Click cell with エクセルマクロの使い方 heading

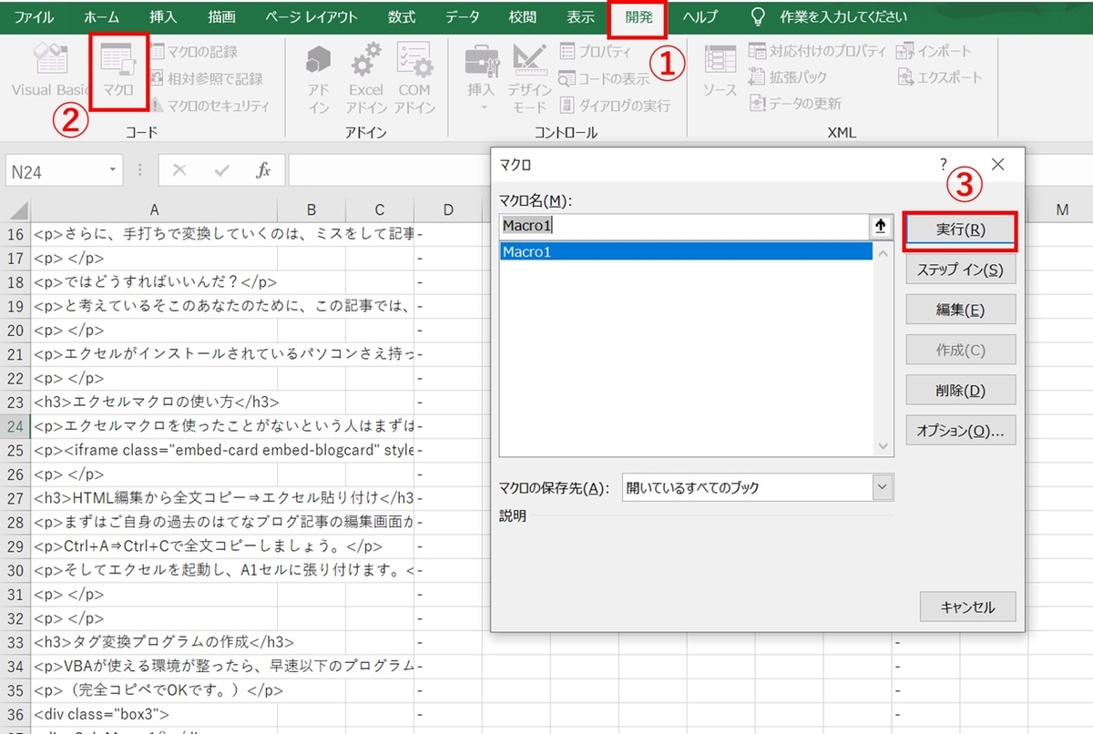tap(155, 402)
